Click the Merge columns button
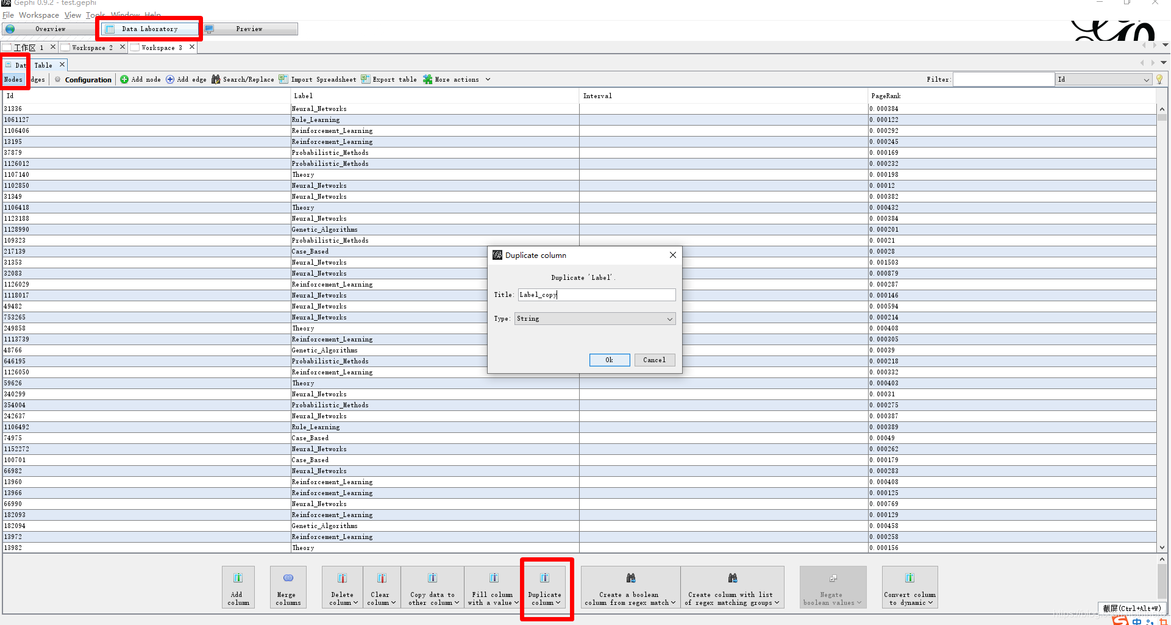 (288, 587)
